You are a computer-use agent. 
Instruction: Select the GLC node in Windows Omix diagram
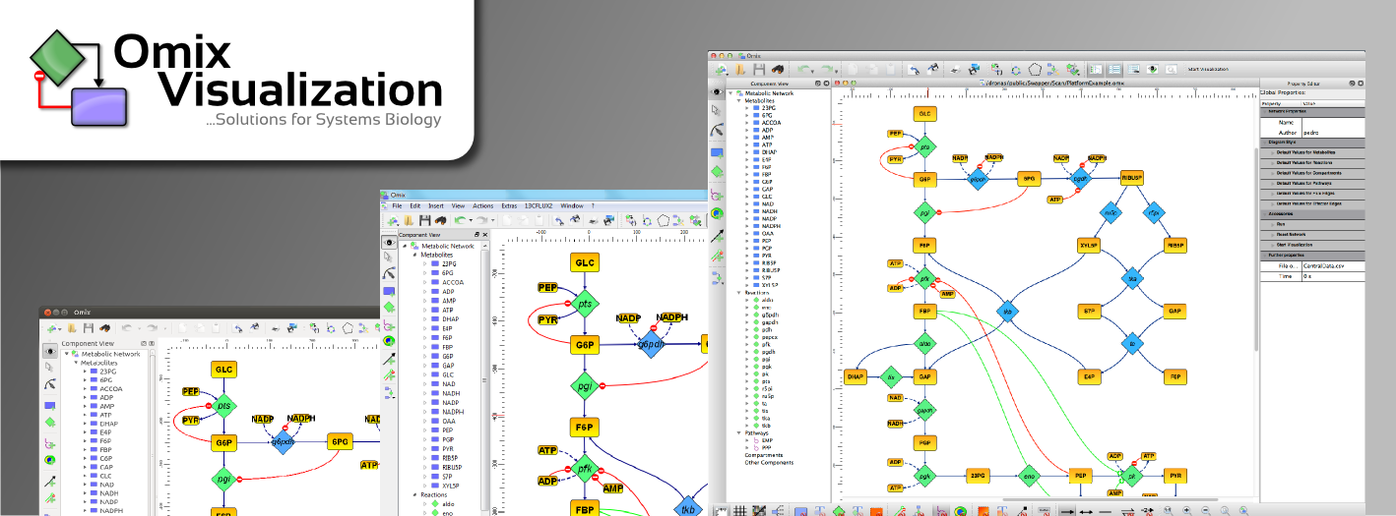click(x=585, y=262)
